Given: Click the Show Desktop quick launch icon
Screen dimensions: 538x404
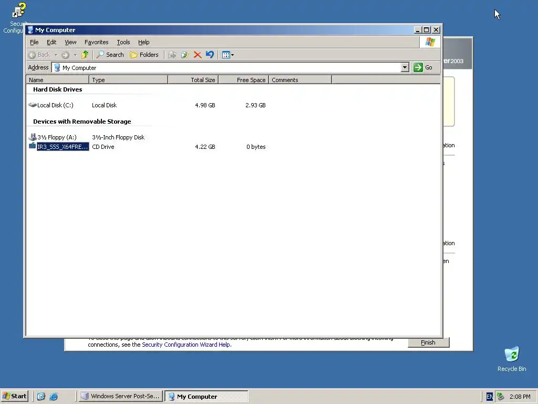Looking at the screenshot, I should pos(41,397).
